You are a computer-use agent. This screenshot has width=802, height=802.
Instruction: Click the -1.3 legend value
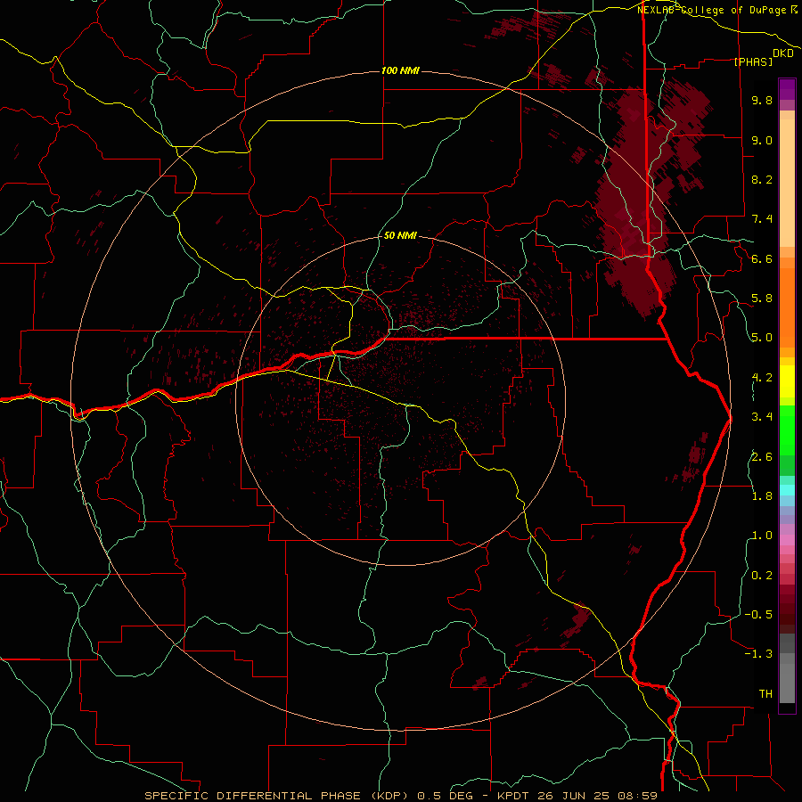758,654
